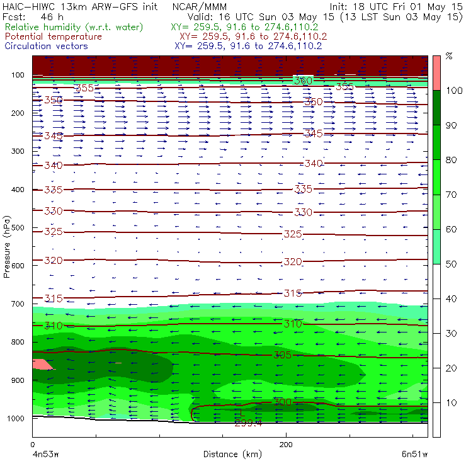Select the 60–70% light green colorbar segment

436,212
